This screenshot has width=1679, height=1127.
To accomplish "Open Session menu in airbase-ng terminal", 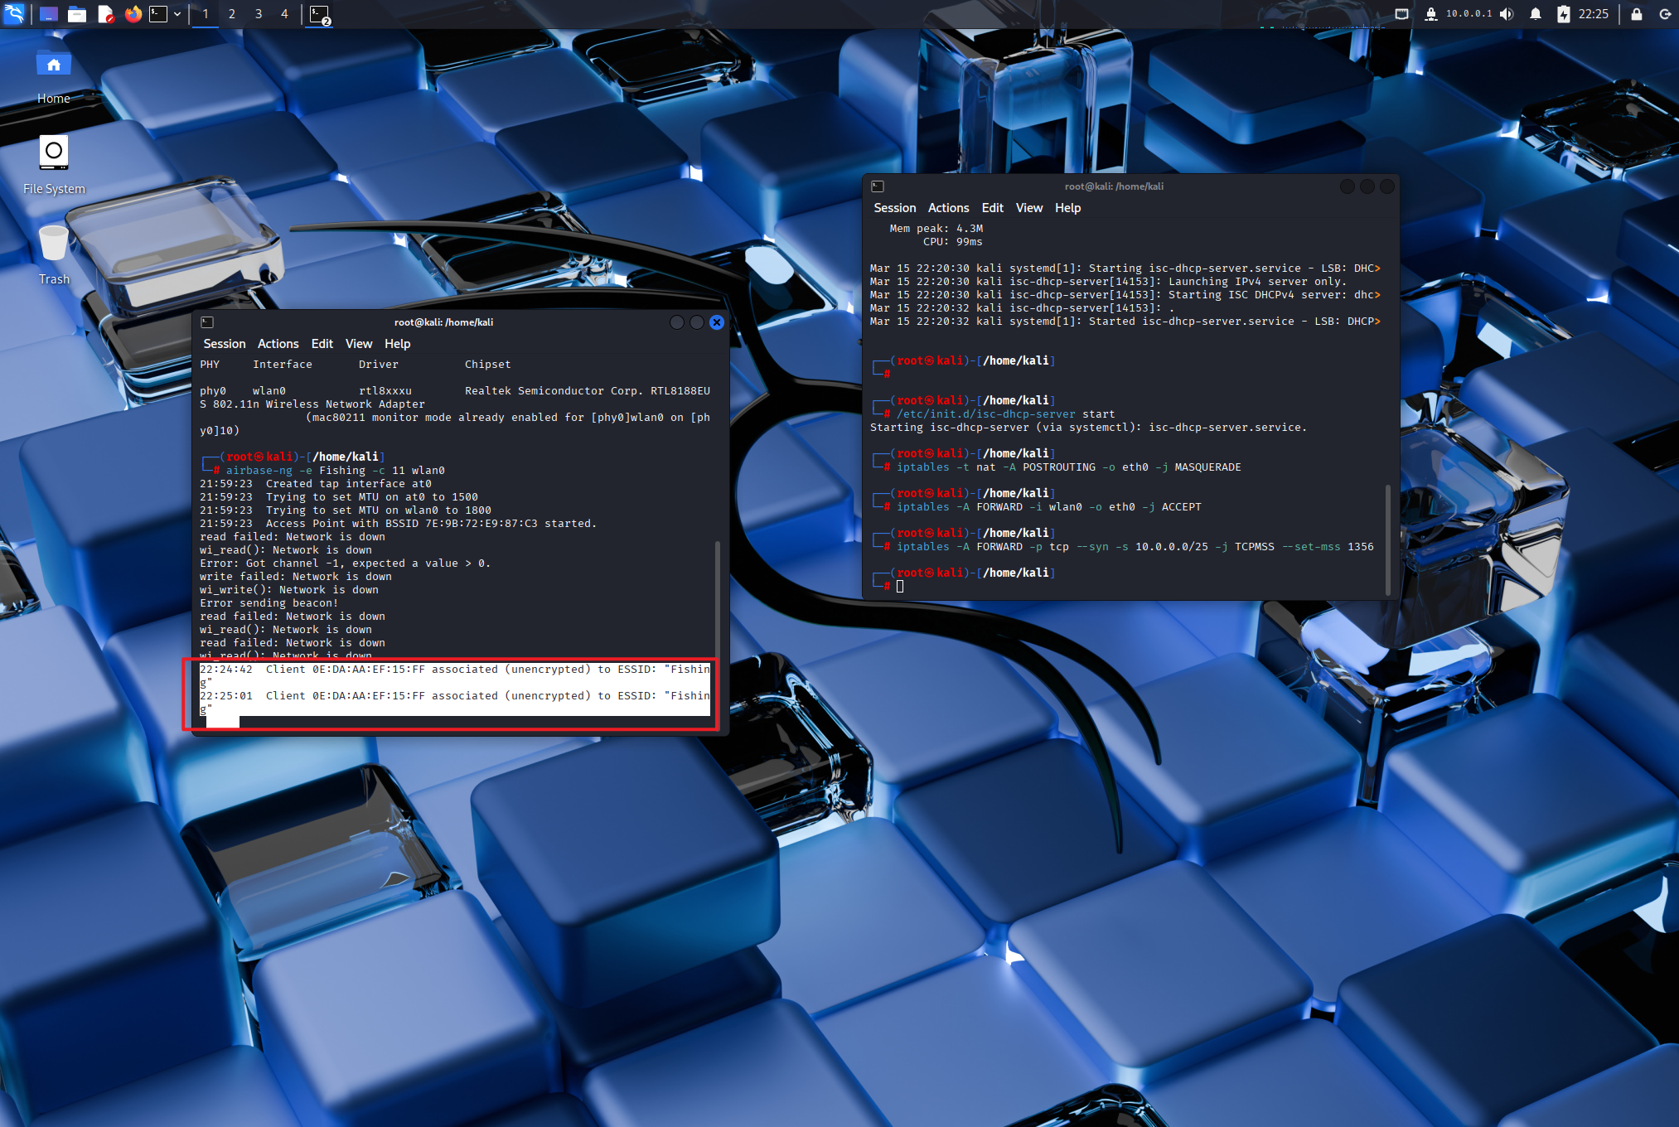I will (x=225, y=344).
